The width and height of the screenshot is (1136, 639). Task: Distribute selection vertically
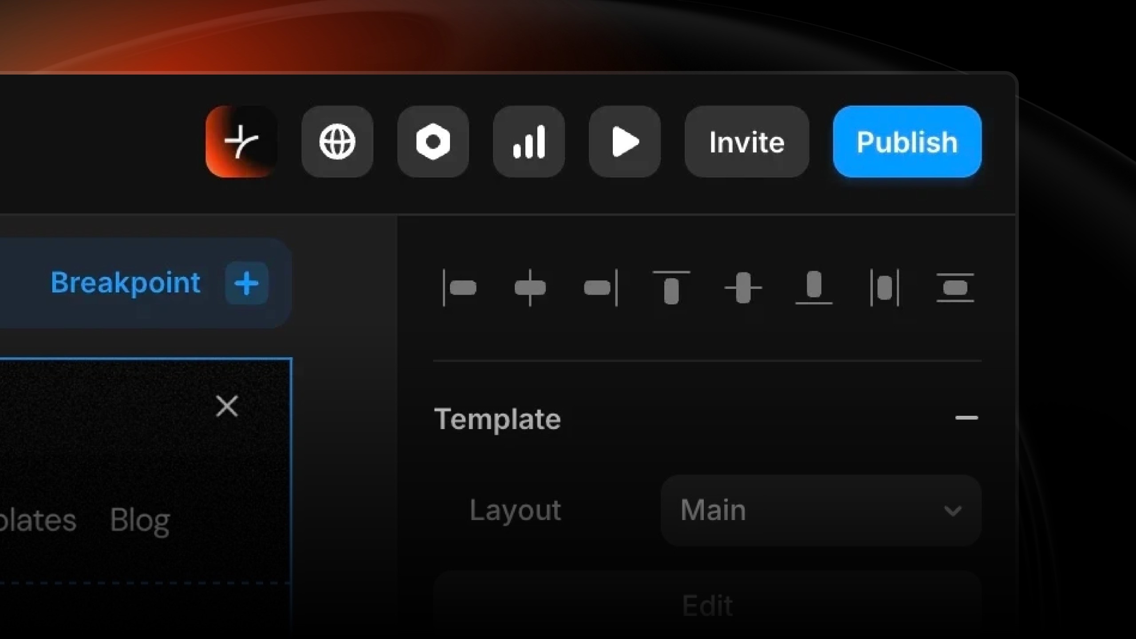[955, 288]
